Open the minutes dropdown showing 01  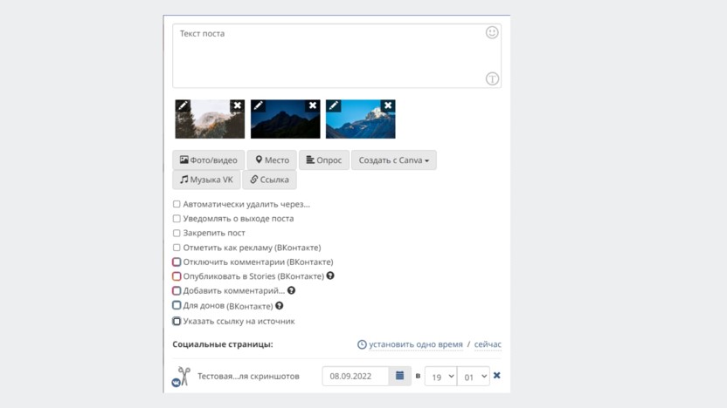[474, 377]
